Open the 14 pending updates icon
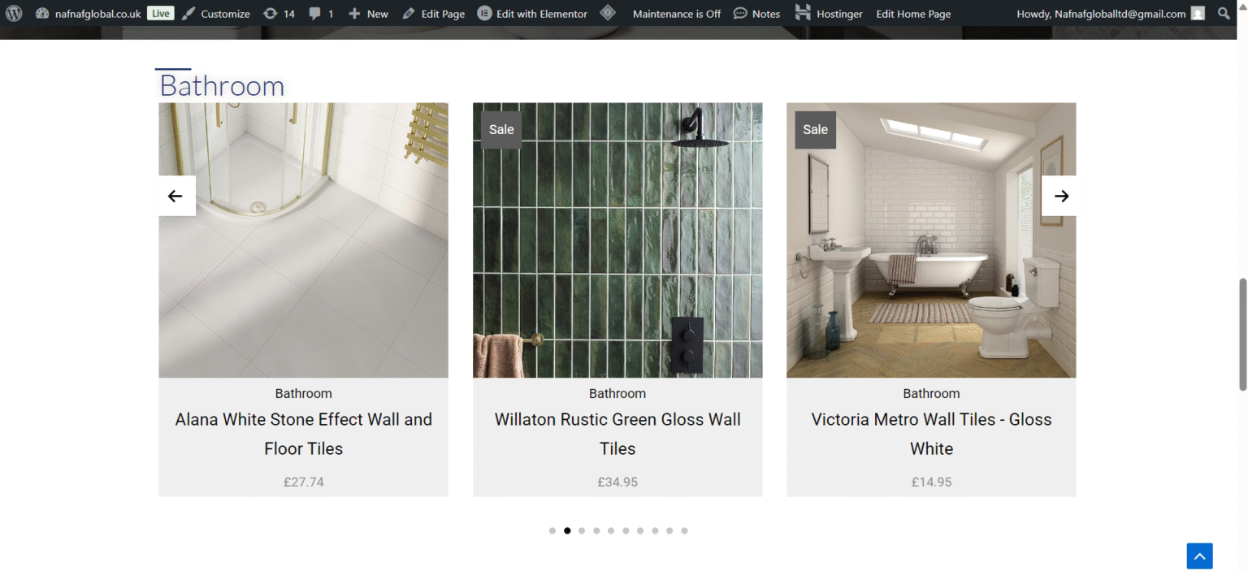Viewport: 1248px width, 571px height. tap(279, 13)
